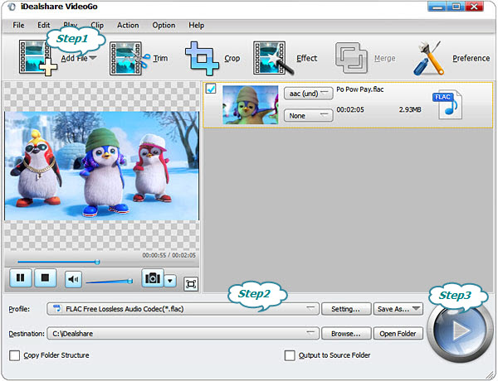The width and height of the screenshot is (498, 381).
Task: Mute the speaker volume icon
Action: (73, 279)
